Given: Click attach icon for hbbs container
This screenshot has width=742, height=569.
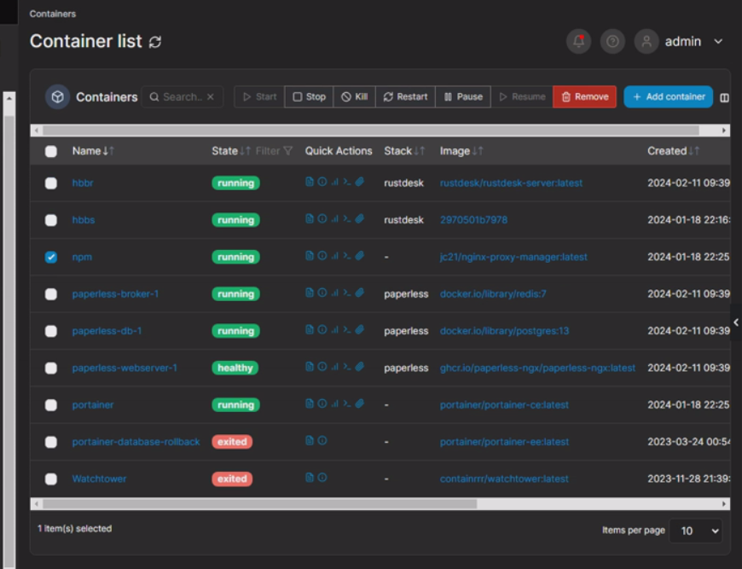Looking at the screenshot, I should (x=360, y=218).
